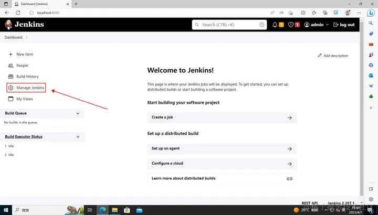The width and height of the screenshot is (378, 215).
Task: Click the sidebar search magnifier icon
Action: [371, 23]
